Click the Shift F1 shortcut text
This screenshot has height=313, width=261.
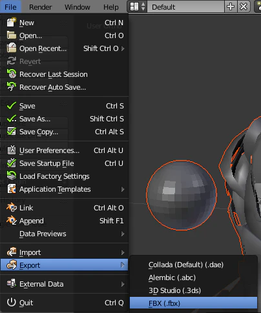click(112, 221)
